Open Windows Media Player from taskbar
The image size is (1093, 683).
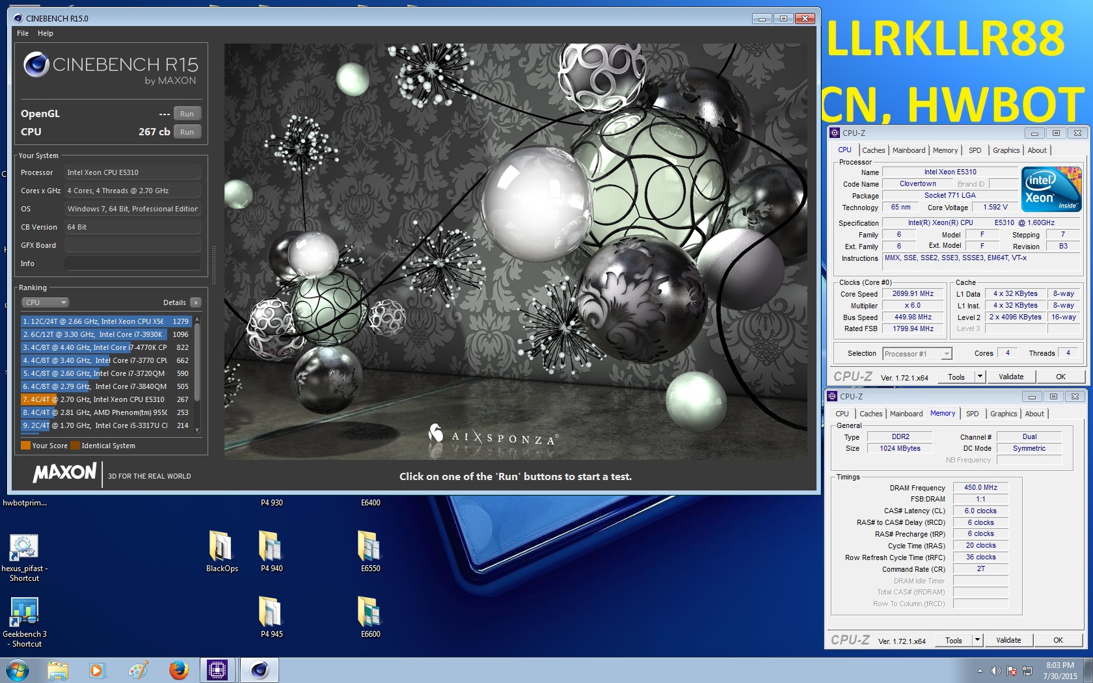click(x=97, y=670)
